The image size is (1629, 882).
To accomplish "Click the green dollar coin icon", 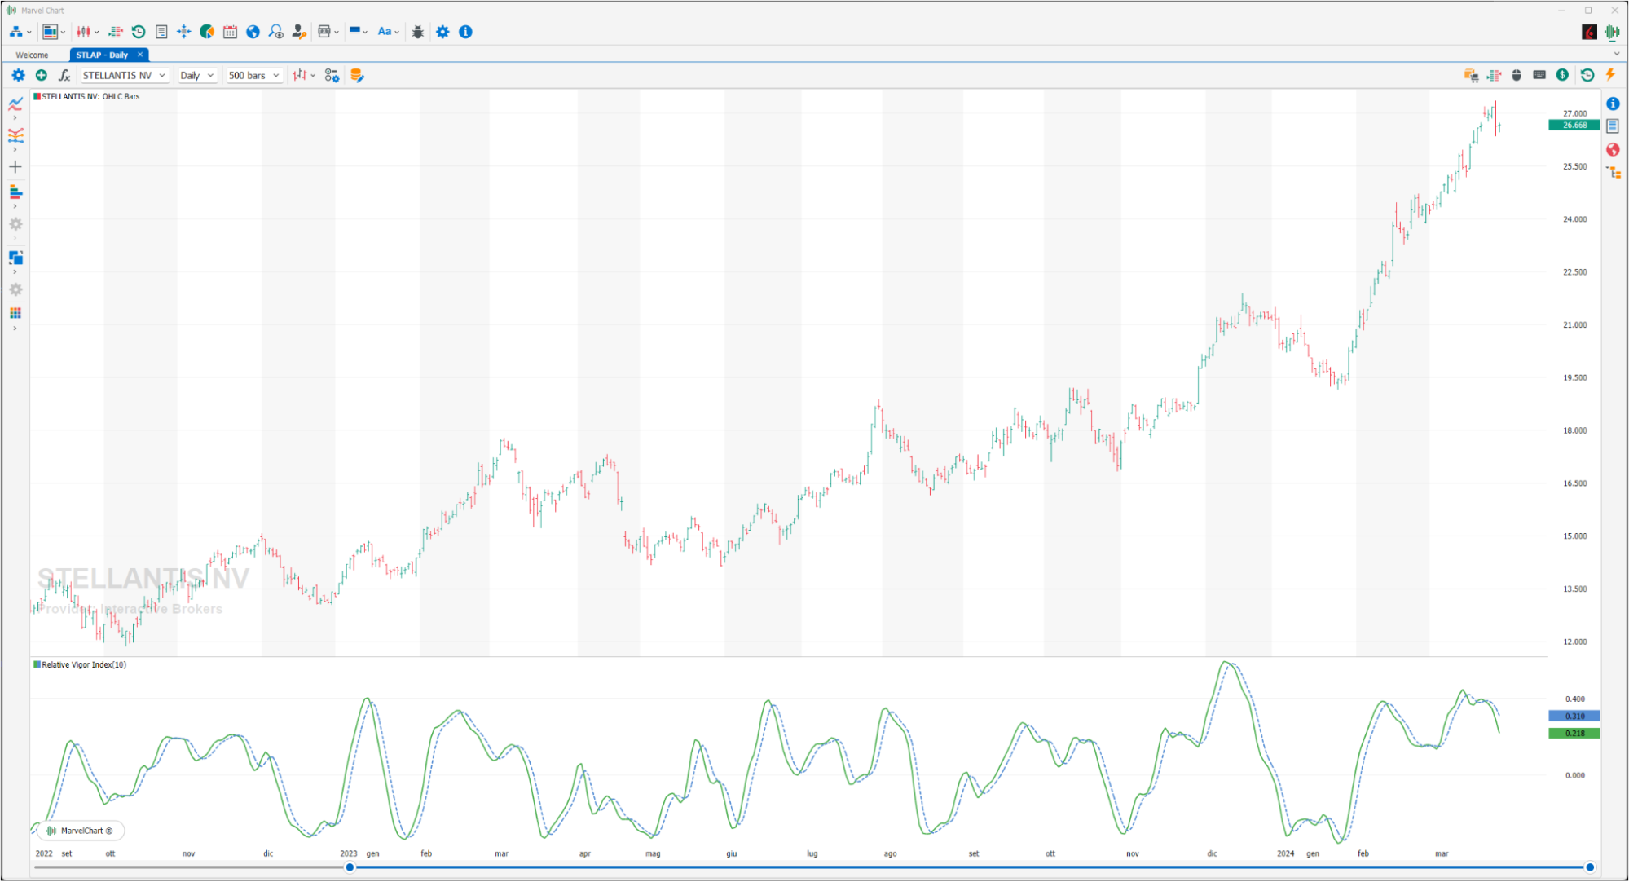I will click(1562, 75).
